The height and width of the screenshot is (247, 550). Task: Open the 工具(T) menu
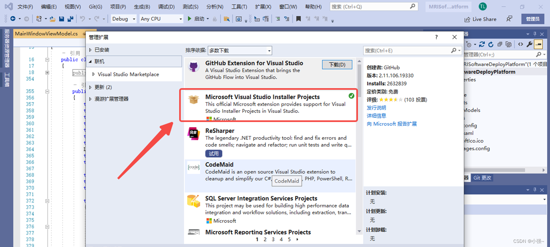tap(239, 7)
